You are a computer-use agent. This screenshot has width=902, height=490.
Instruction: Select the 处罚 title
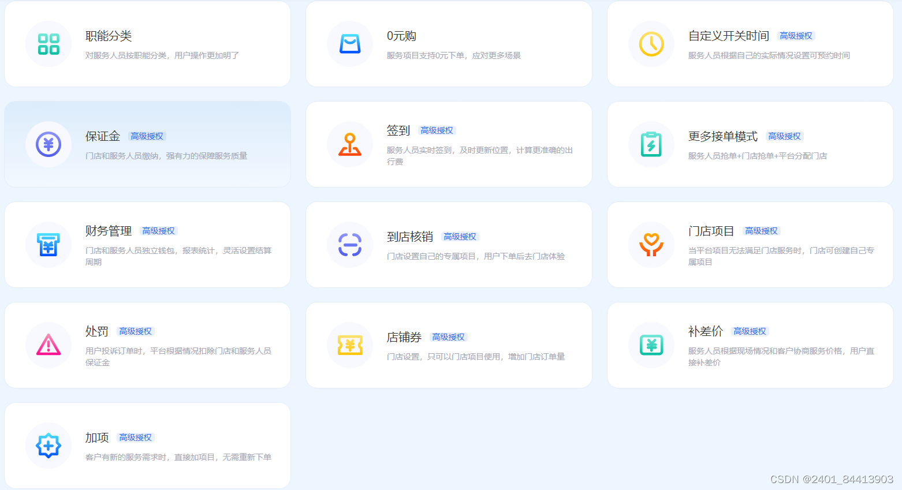tap(97, 331)
